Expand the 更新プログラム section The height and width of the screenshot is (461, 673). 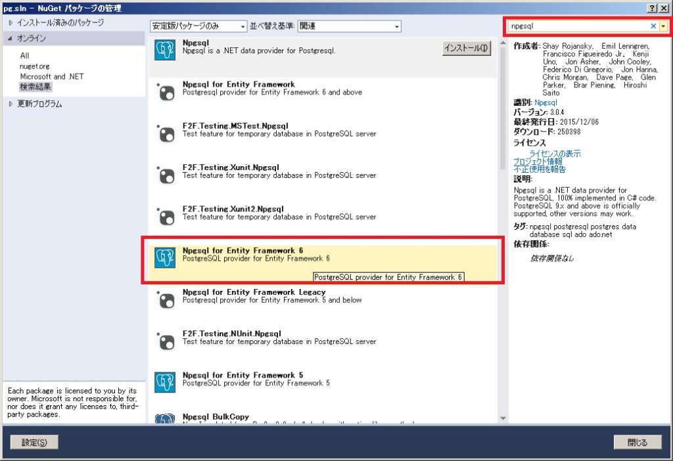click(11, 104)
